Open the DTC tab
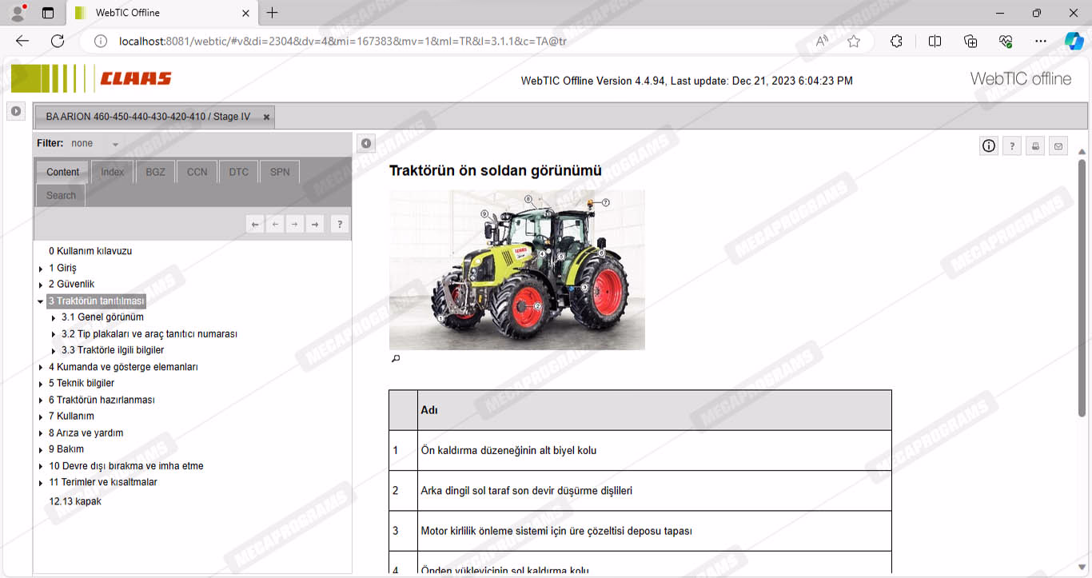The image size is (1092, 578). [x=238, y=172]
